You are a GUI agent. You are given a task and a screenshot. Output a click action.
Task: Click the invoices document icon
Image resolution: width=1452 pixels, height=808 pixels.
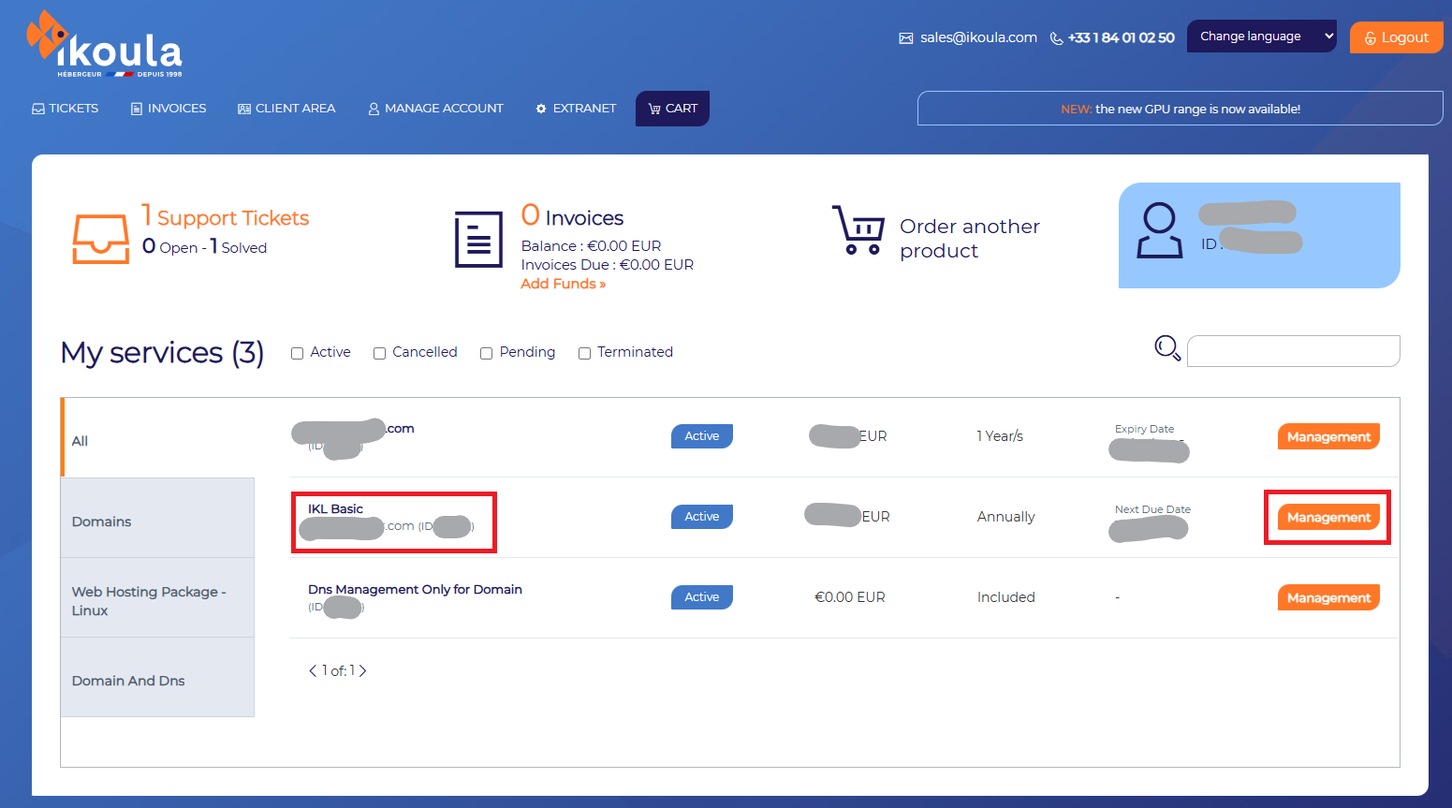[x=478, y=240]
